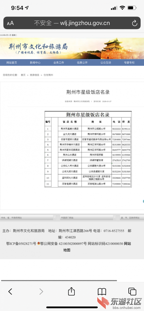Click the 荆州市蔚东花园酒店 cell
144x311 pixels.
[70, 150]
